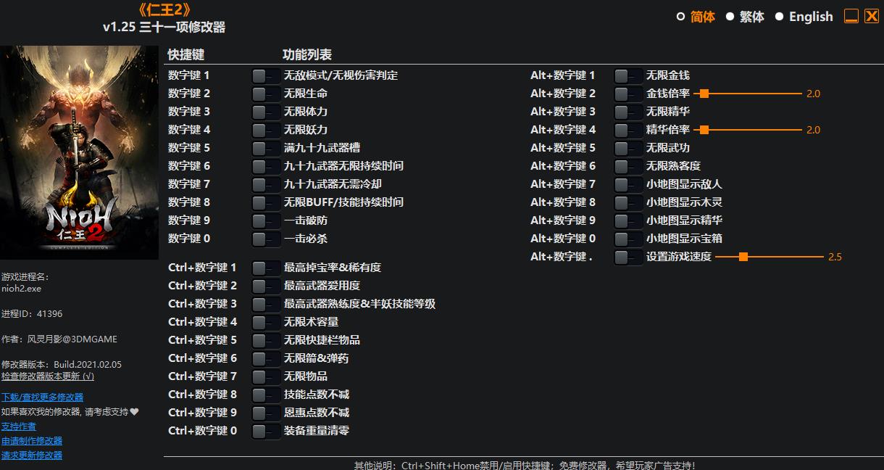Click the author line 风灵月影@3DMGAME

(59, 339)
